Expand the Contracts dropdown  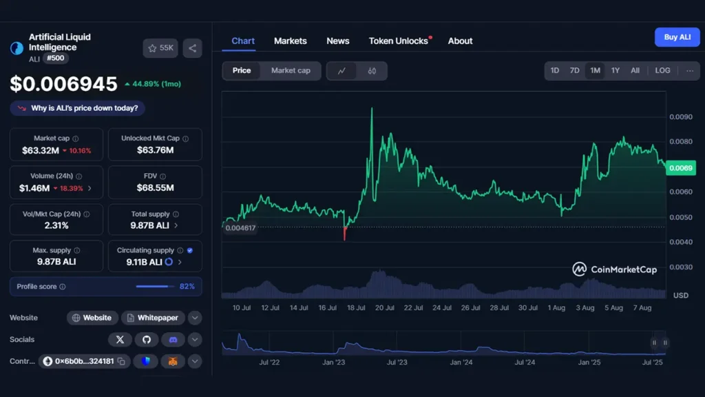[x=195, y=361]
